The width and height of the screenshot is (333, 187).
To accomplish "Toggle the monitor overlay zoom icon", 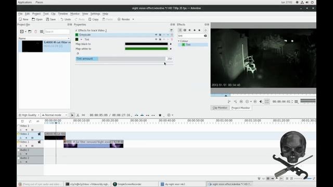I will coord(267,102).
